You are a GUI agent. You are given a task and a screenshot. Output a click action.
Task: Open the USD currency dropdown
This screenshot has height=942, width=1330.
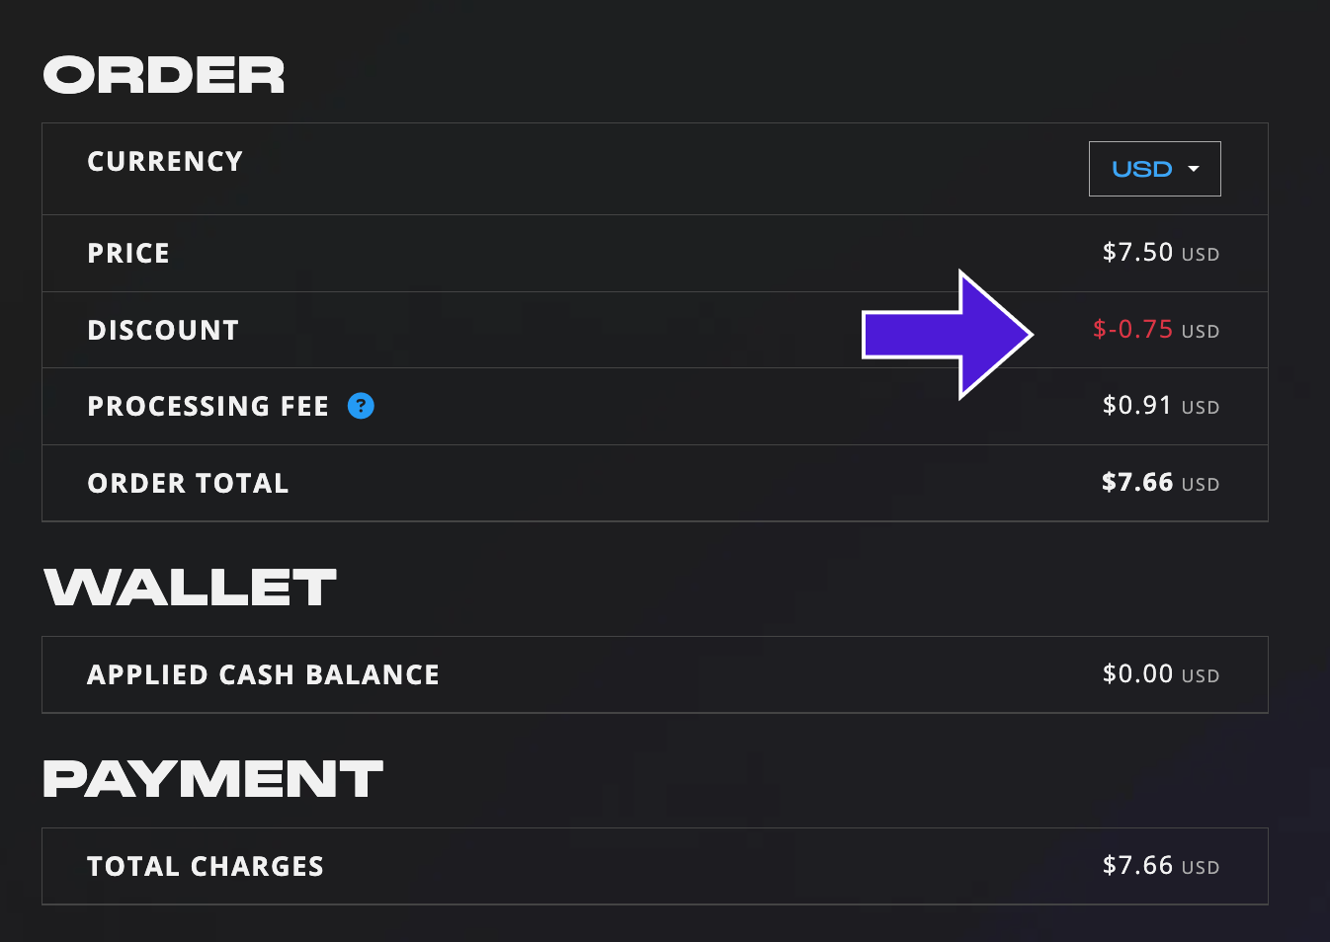click(x=1154, y=169)
